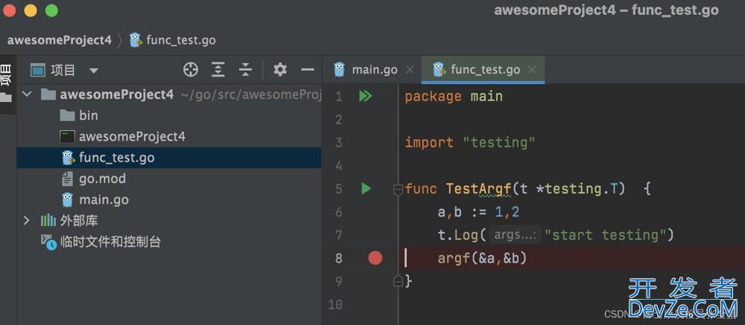Screen dimensions: 745x325
Task: Fold the TestArgf function at line 5
Action: [x=398, y=190]
